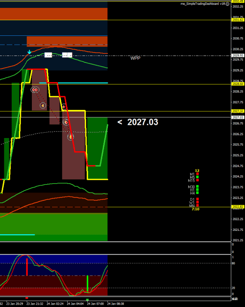Screen dimensions: 245x307
Task: Select the H4 green timeframe square
Action: pos(197,193)
